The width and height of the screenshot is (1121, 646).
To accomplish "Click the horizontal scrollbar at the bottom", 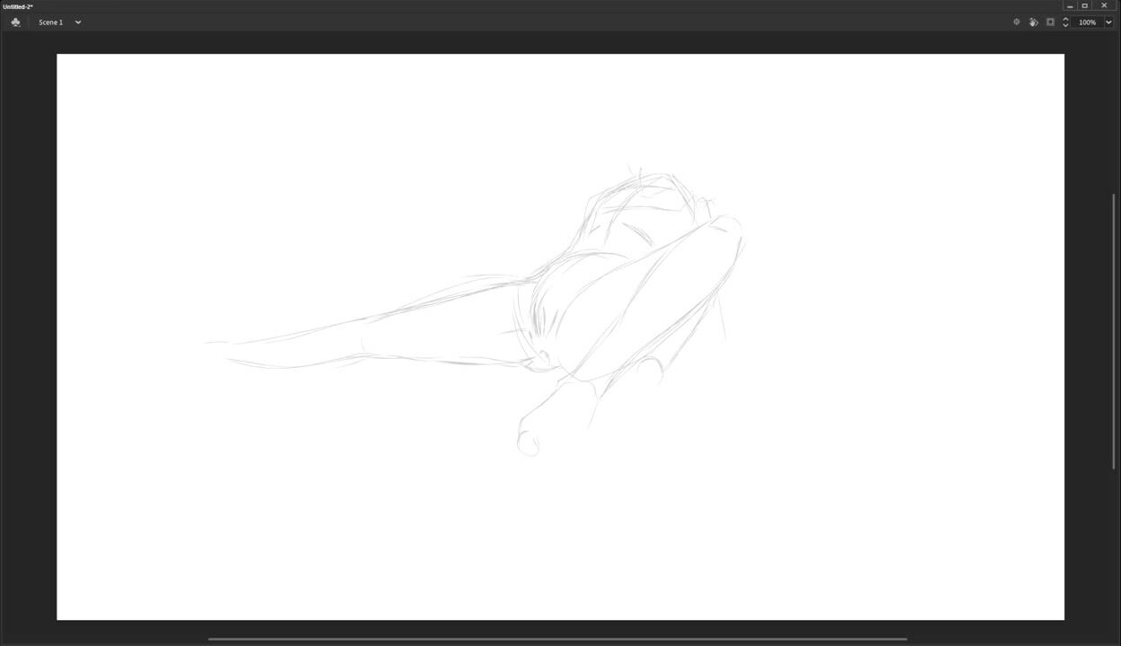I will [556, 639].
